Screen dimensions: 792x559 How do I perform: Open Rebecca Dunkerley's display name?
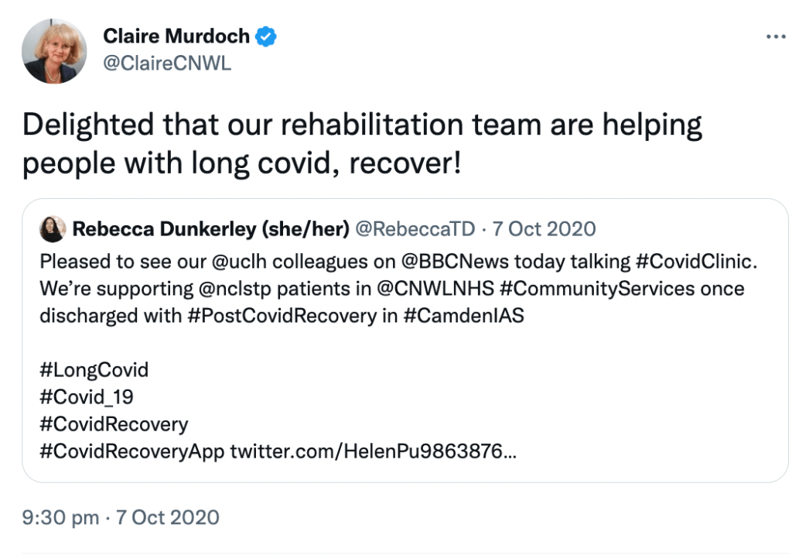coord(210,228)
